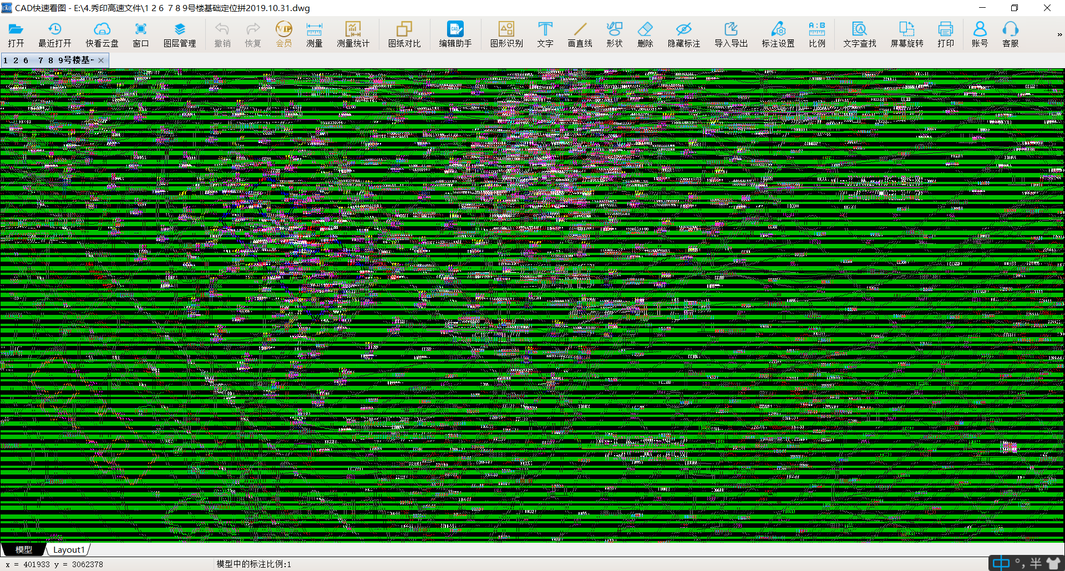This screenshot has width=1065, height=571.
Task: Open the window (窗口) options
Action: click(x=140, y=34)
